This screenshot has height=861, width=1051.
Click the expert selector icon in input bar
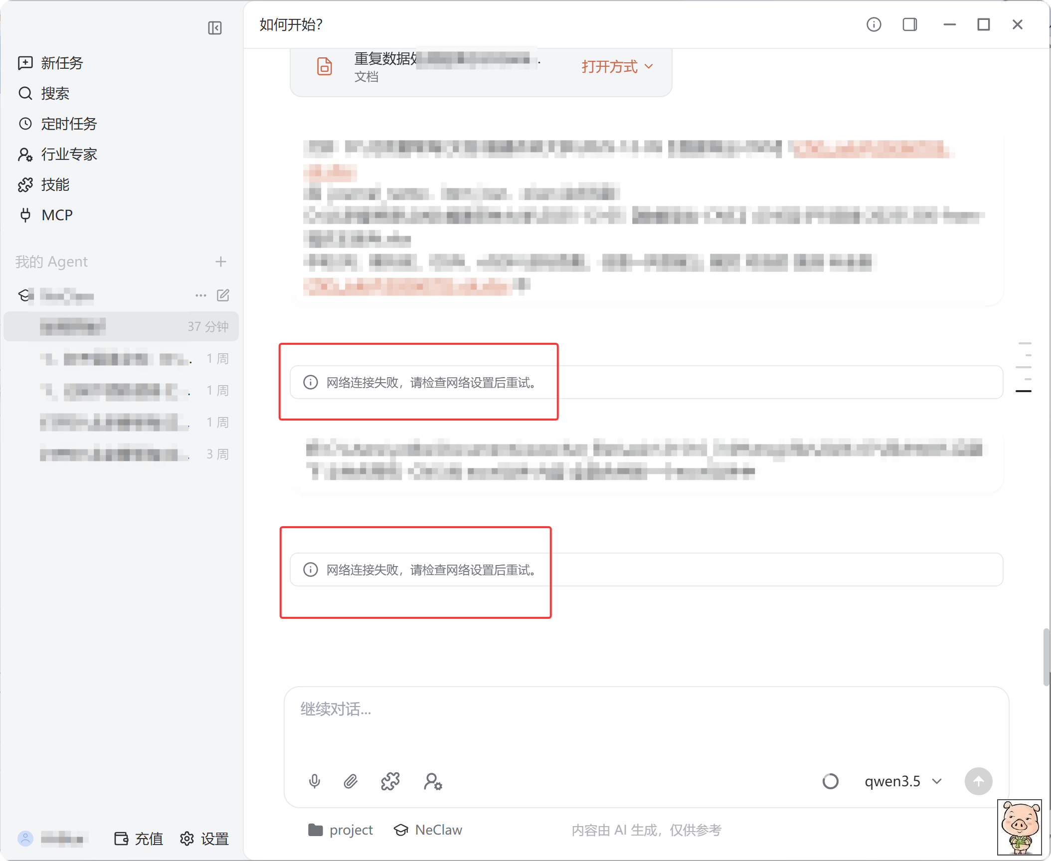pos(433,781)
